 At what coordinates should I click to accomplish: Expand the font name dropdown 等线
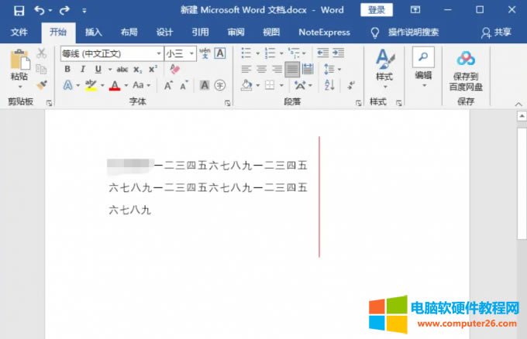(x=158, y=53)
